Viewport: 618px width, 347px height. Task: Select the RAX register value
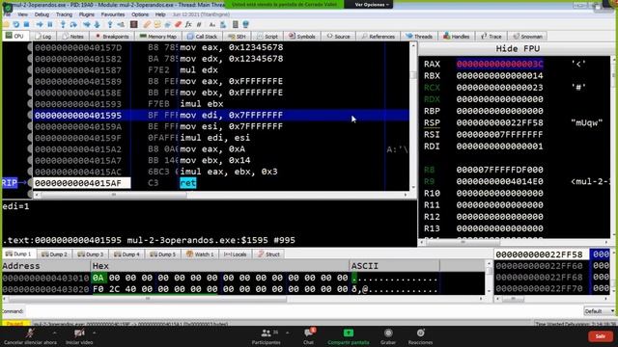tap(500, 64)
